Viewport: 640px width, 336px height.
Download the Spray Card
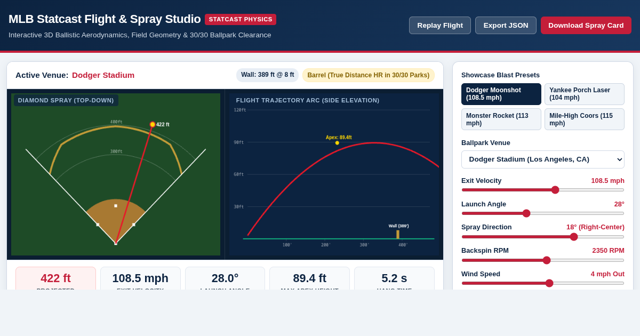pos(586,25)
